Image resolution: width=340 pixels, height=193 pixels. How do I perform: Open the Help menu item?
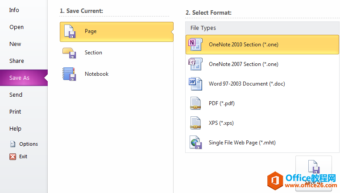pyautogui.click(x=15, y=128)
